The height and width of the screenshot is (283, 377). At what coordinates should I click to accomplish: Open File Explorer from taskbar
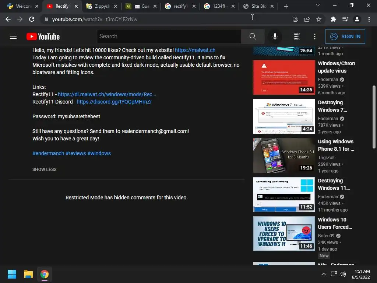[x=28, y=274]
